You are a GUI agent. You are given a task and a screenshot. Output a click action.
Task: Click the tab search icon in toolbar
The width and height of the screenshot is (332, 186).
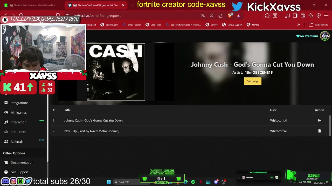click(275, 16)
